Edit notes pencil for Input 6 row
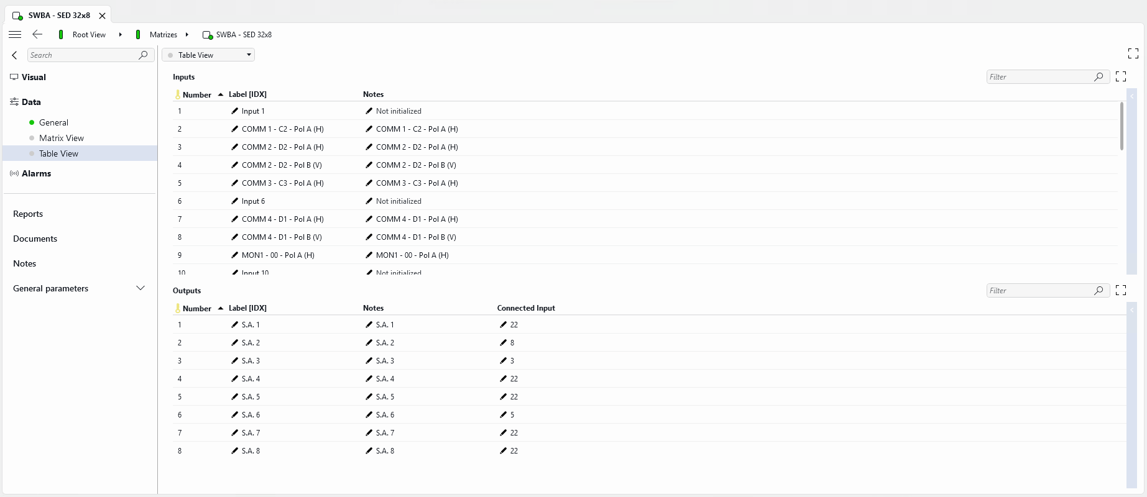The height and width of the screenshot is (497, 1147). click(x=369, y=201)
